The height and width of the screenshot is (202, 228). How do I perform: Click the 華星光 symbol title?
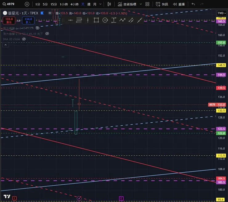point(23,13)
